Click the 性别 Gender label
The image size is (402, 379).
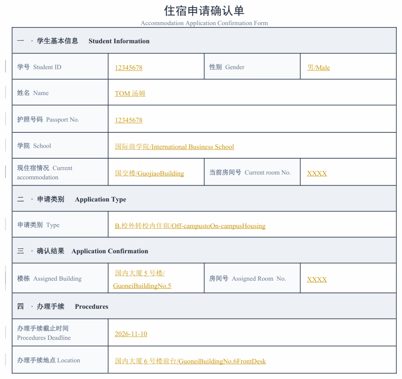coord(227,67)
